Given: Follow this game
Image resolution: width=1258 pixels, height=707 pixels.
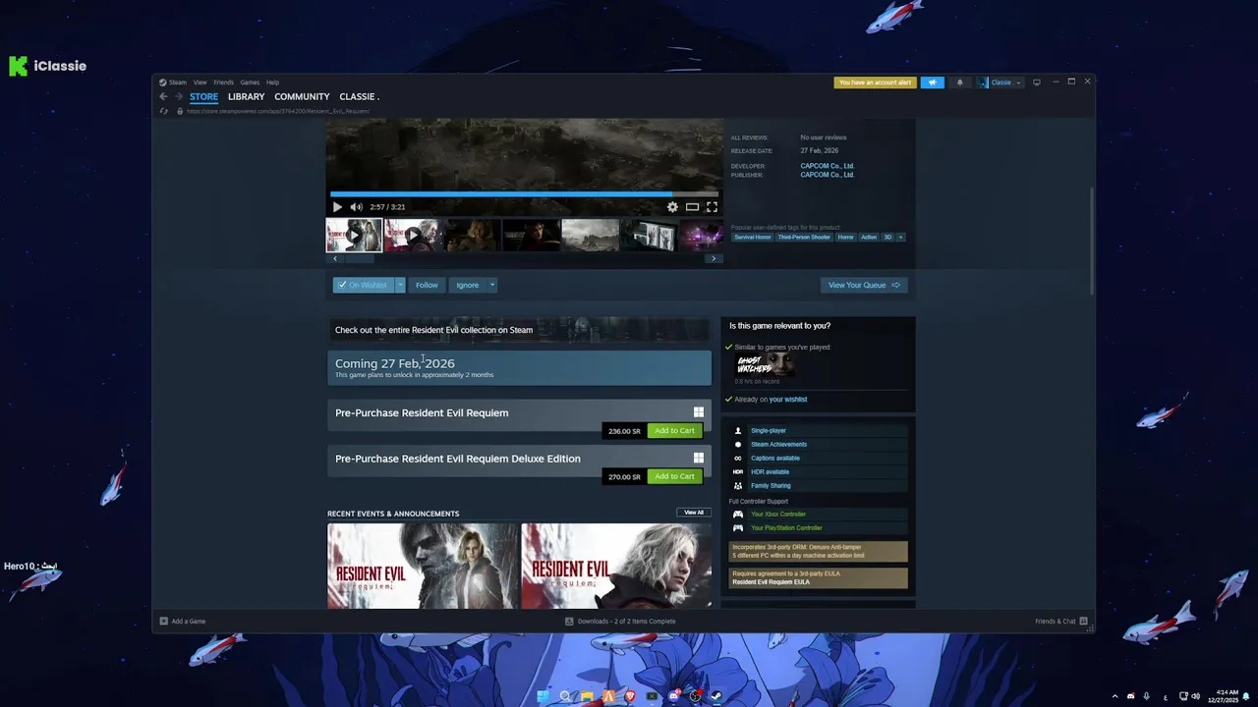Looking at the screenshot, I should coord(427,285).
